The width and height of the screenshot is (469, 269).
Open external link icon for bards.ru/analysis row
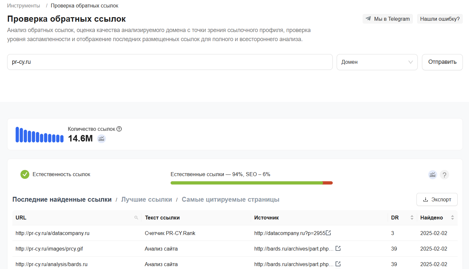coord(338,264)
